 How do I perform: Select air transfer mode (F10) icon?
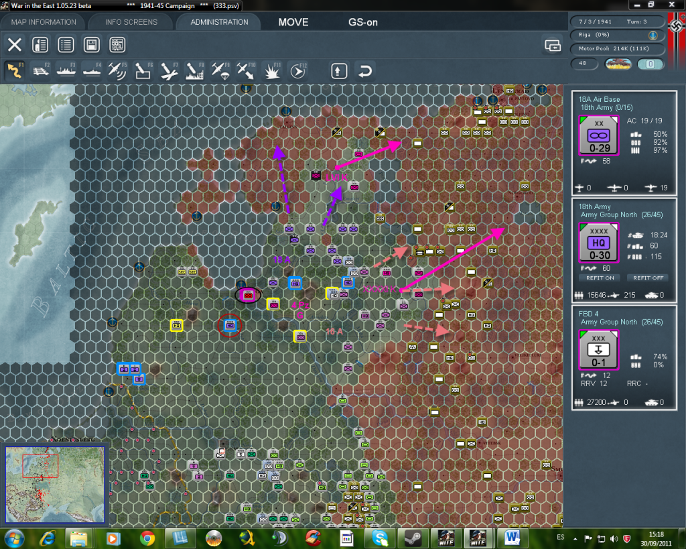click(246, 70)
